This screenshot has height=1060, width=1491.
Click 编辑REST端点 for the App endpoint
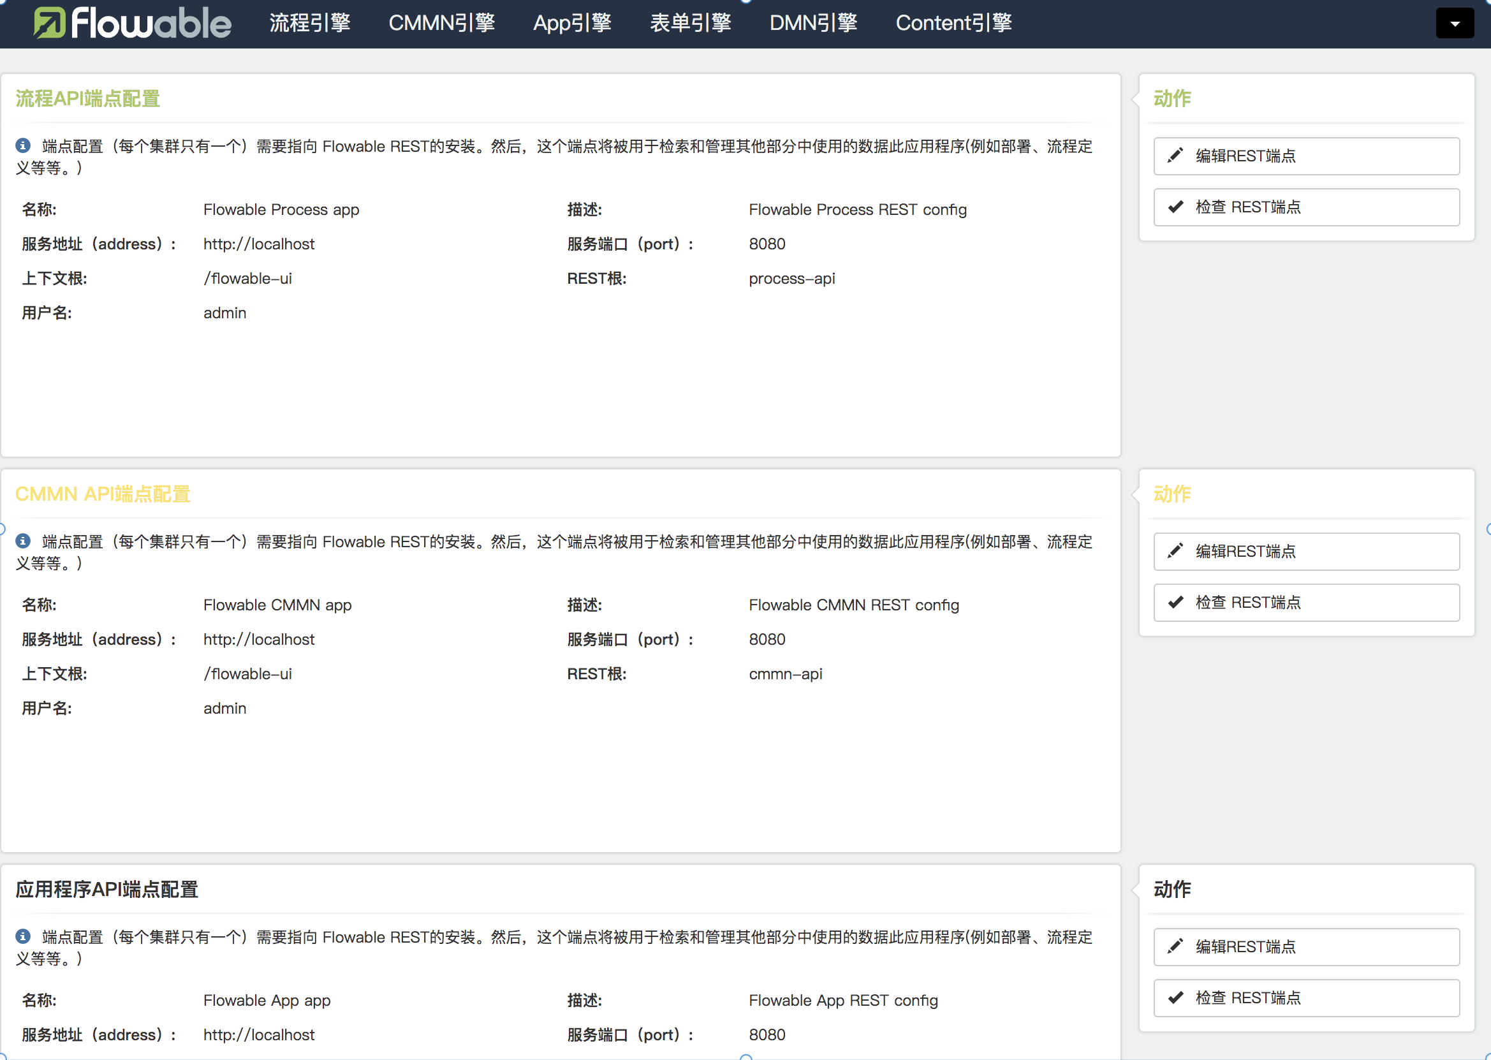1306,947
